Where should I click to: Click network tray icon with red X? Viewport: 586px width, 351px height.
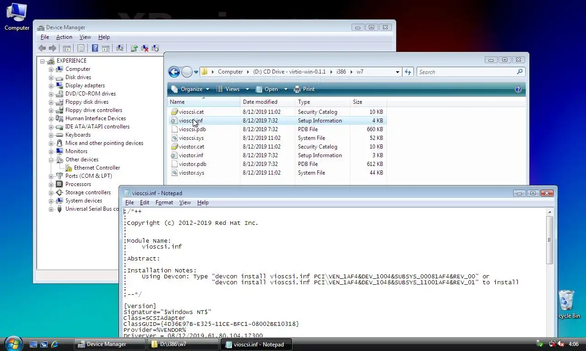(552, 344)
